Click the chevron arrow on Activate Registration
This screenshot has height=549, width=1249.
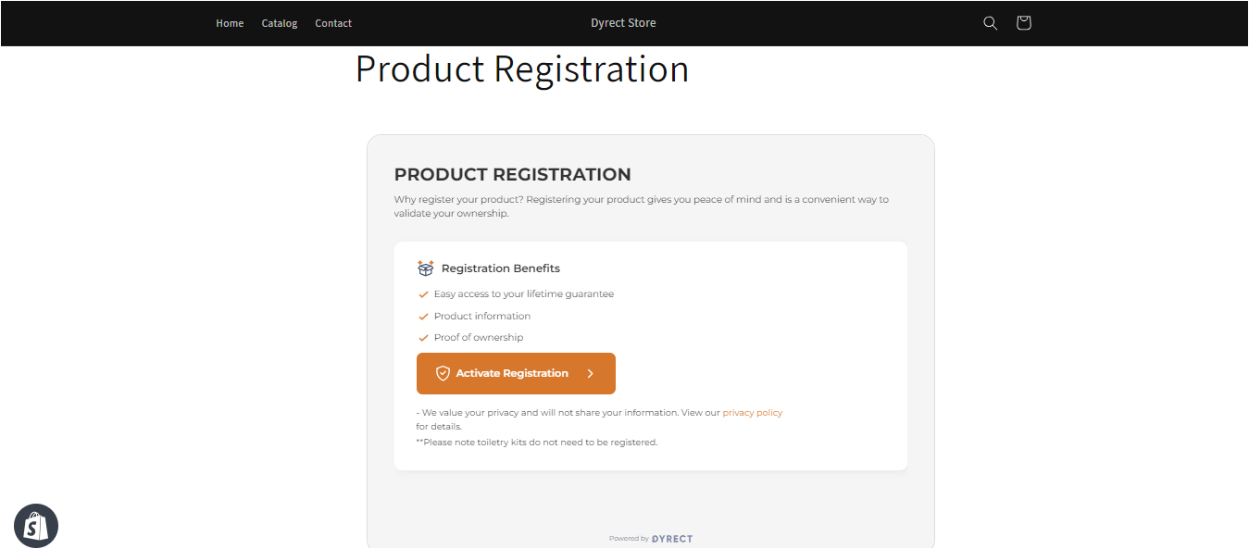[x=591, y=373]
